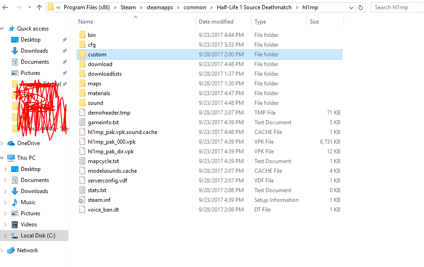Unpin Pictures from Quick access

64,73
